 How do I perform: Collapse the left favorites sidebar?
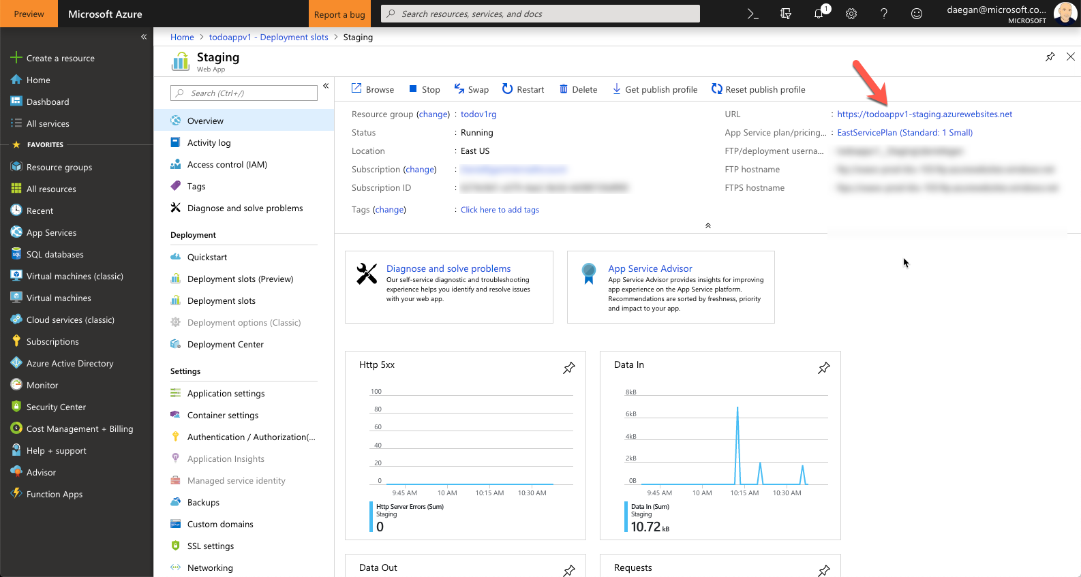click(144, 37)
